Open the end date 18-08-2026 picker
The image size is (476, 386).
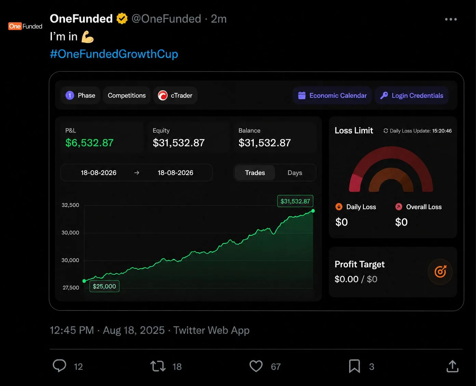[x=175, y=173]
